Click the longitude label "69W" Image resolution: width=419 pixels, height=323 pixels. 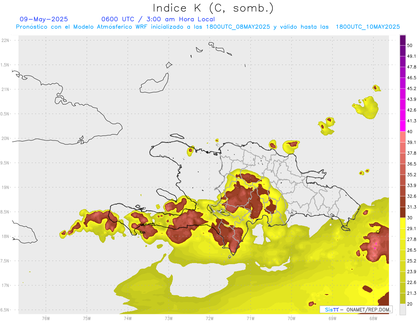click(332, 318)
